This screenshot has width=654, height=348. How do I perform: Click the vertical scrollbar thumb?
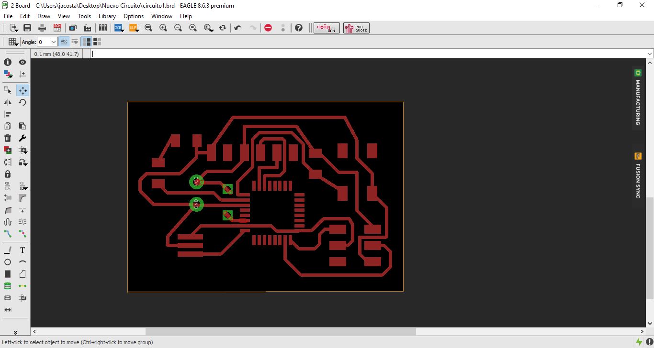point(650,249)
